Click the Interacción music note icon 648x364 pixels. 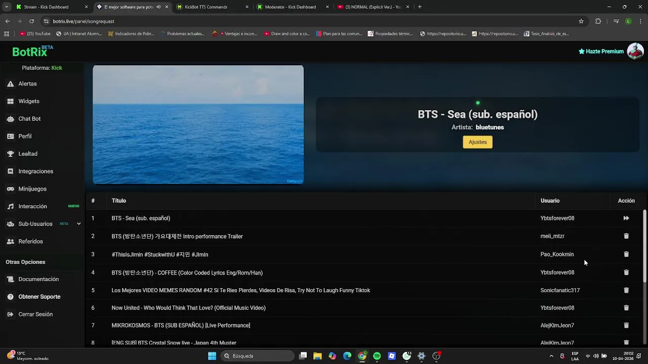(10, 206)
